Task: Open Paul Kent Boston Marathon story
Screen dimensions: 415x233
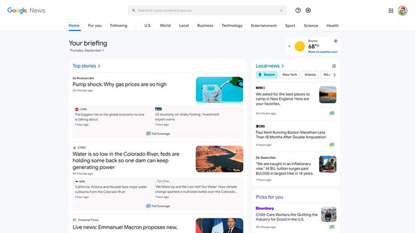Action: tap(291, 135)
